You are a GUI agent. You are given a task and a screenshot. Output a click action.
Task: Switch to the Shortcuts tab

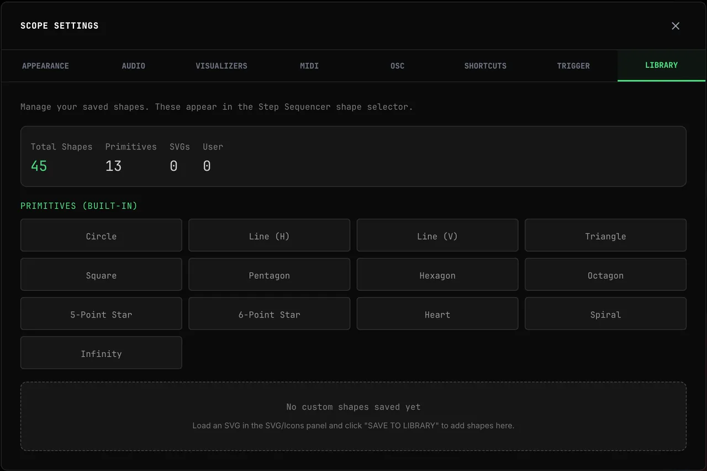tap(485, 66)
